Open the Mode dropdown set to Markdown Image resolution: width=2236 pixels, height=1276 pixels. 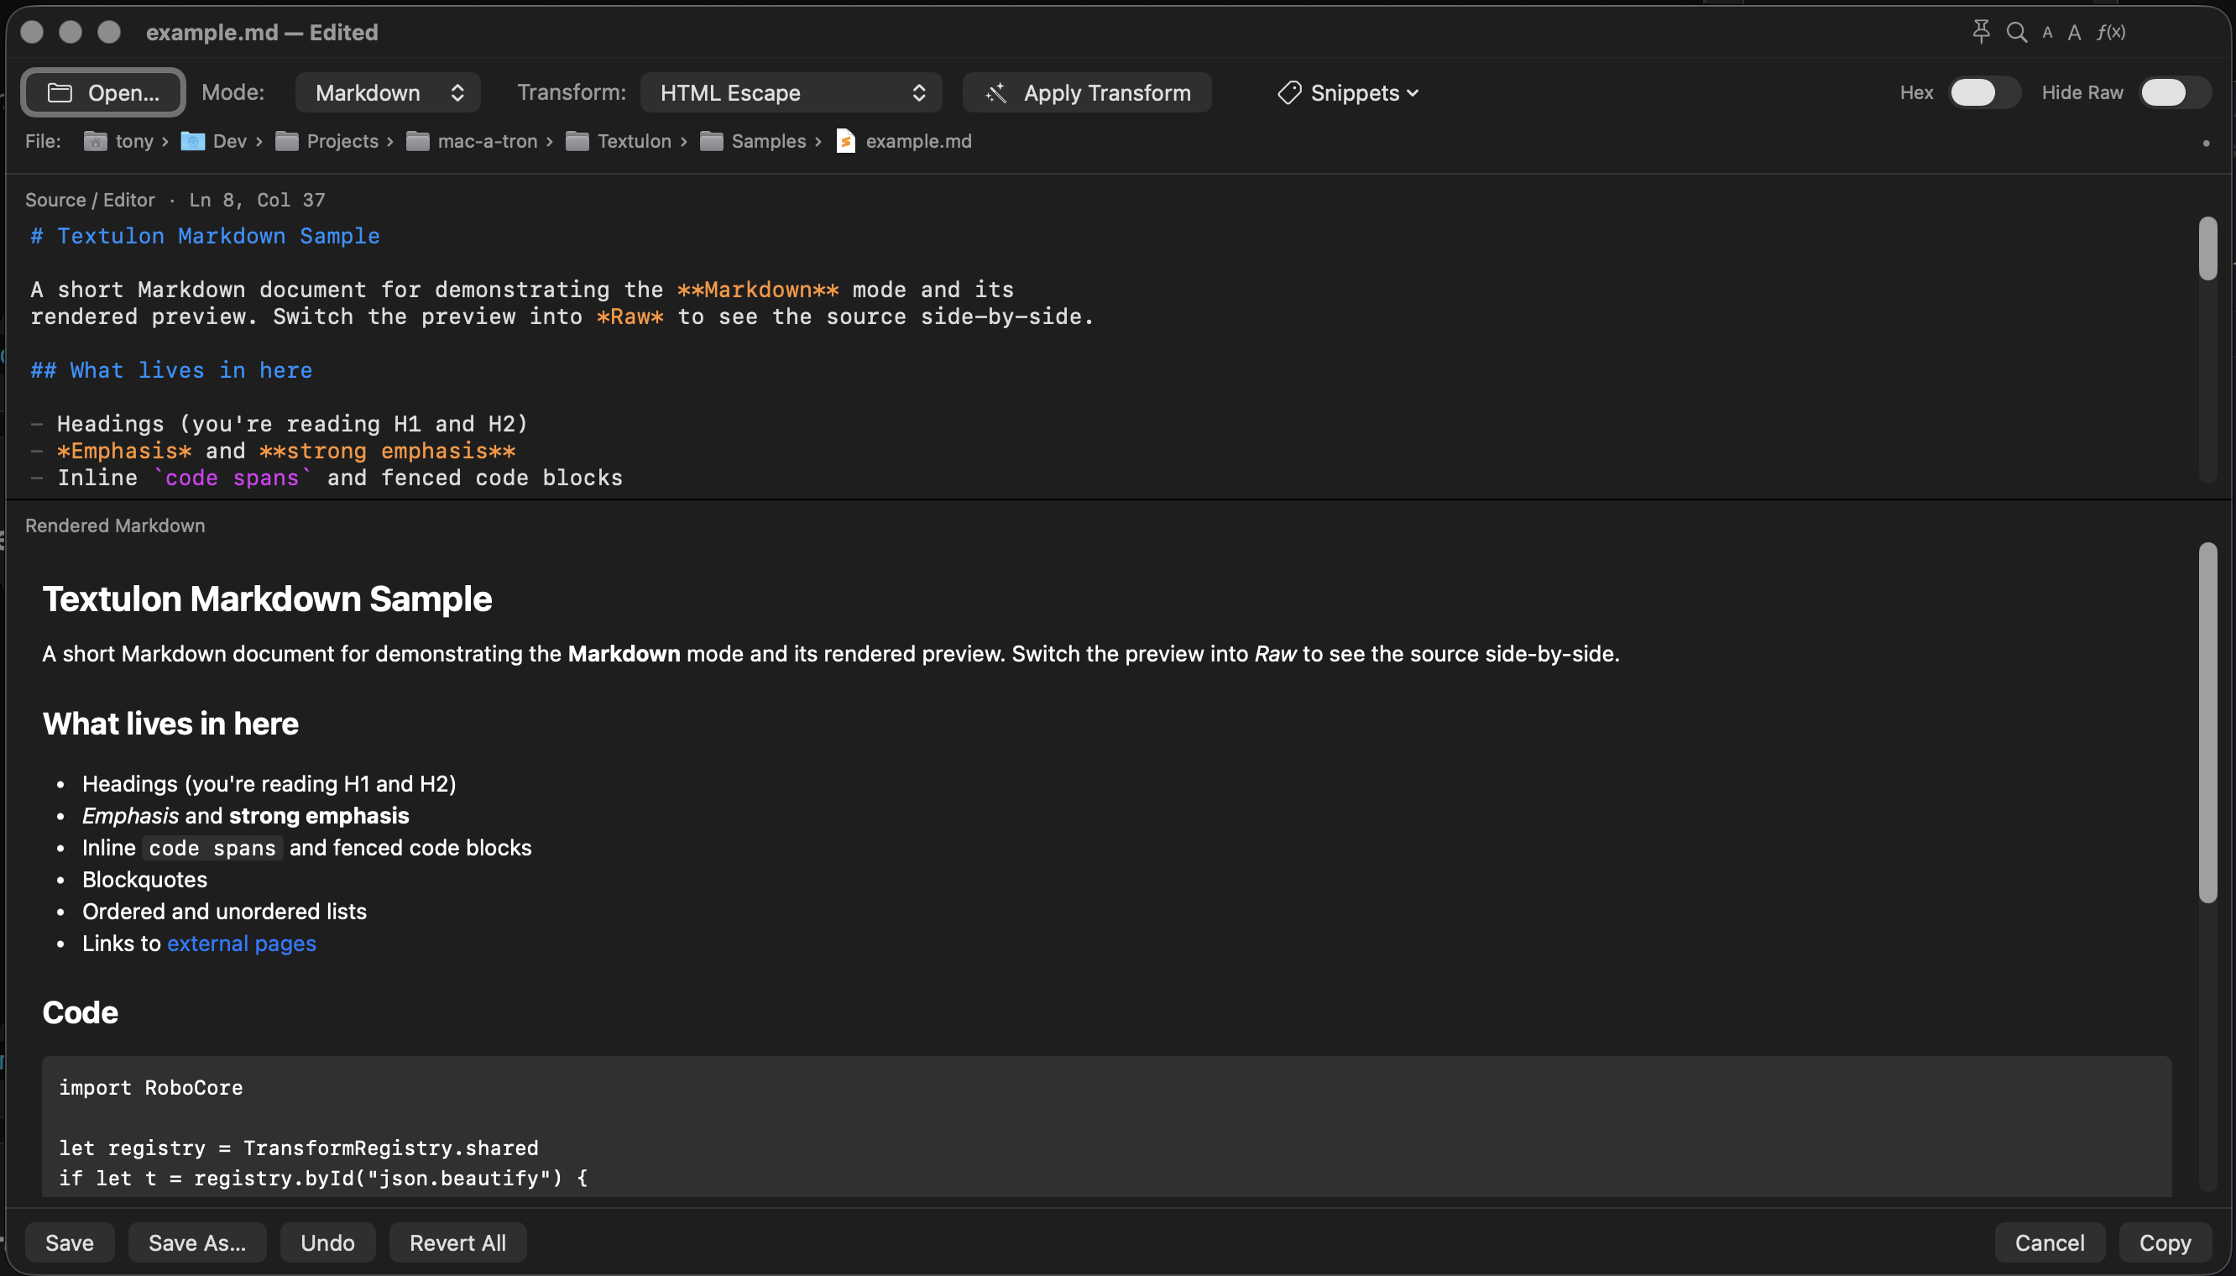tap(387, 93)
